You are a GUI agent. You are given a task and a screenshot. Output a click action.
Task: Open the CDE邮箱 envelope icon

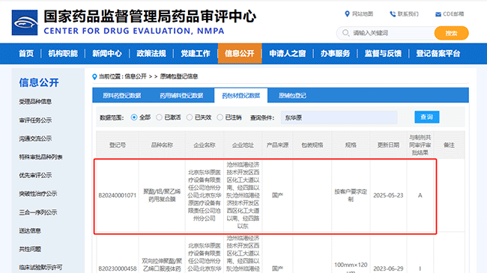(438, 14)
